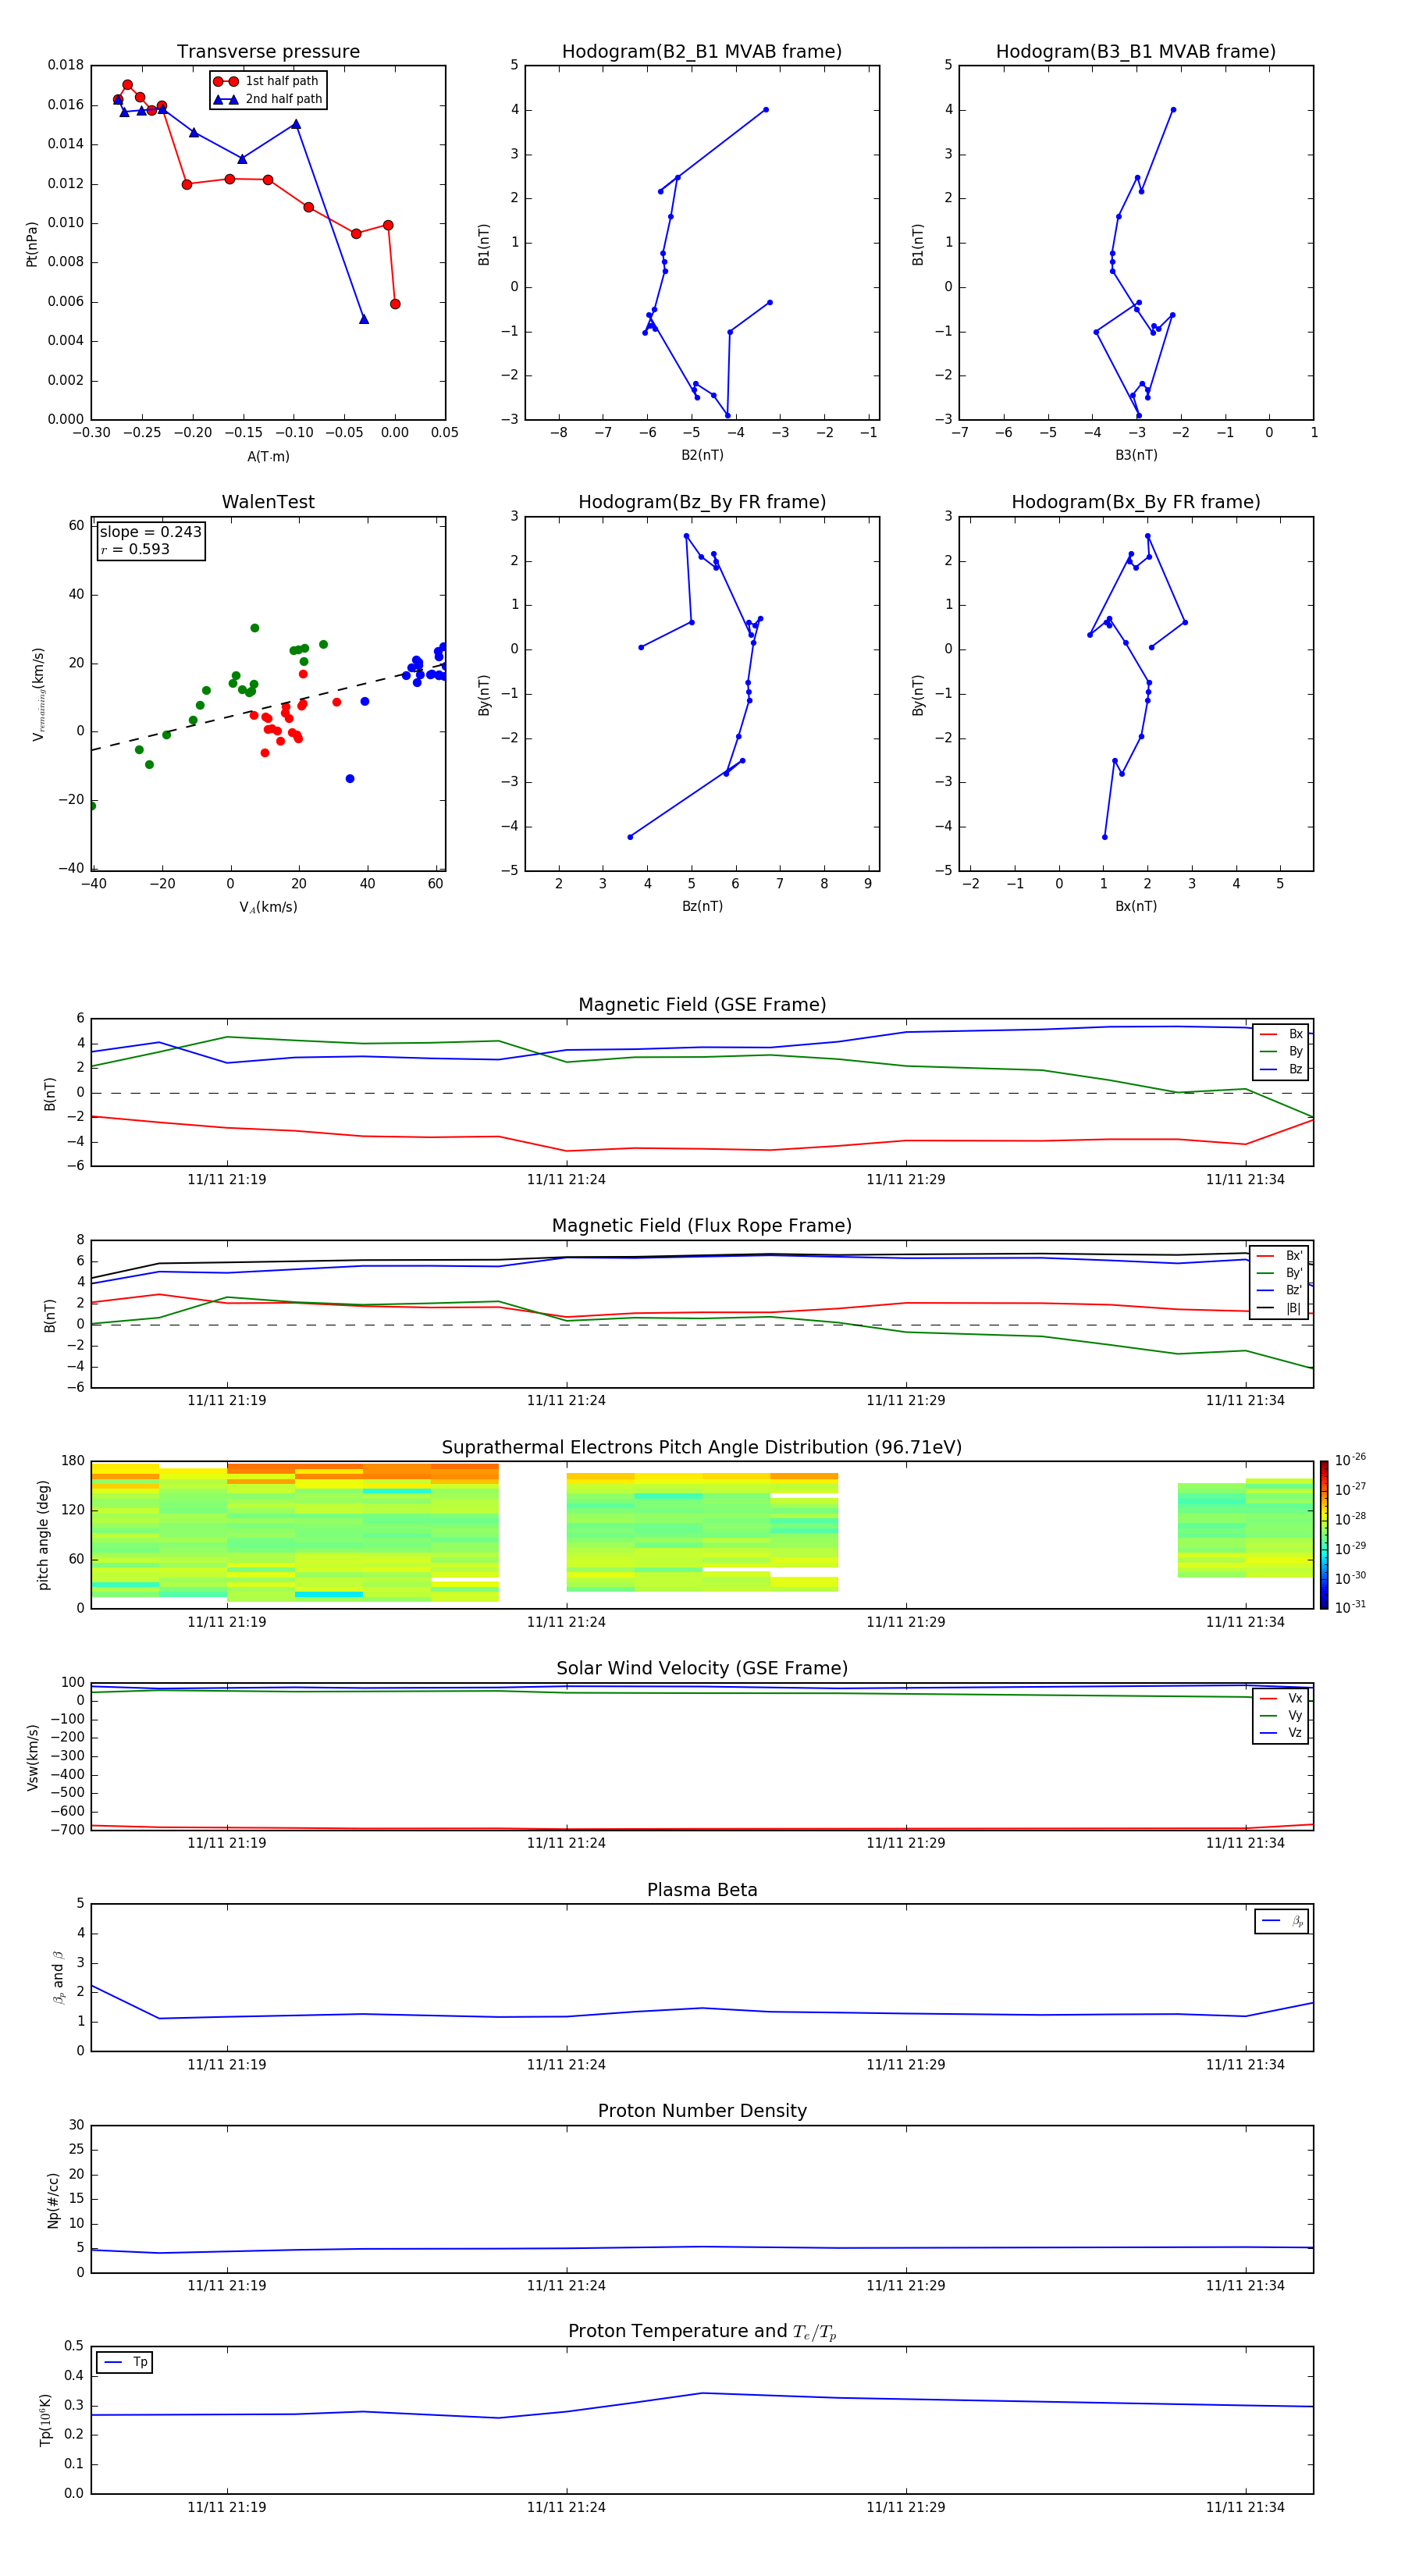Click the 10^-31 colorbar tick label
1405x2576 pixels.
tap(1350, 1607)
